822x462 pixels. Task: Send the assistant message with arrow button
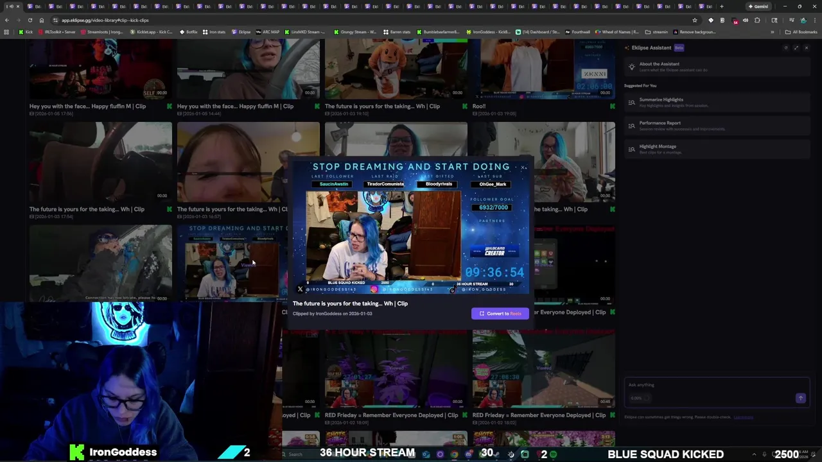coord(800,398)
